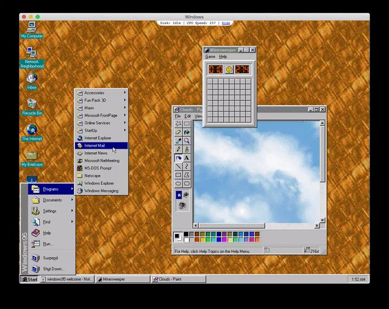Select the Free-Form Select tool in Paint
389x309 pixels.
178,124
